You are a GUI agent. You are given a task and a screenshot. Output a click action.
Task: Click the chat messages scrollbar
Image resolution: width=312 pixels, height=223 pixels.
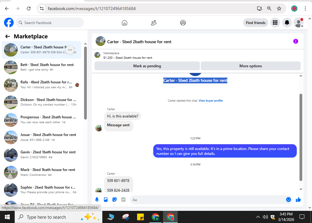tap(301, 137)
